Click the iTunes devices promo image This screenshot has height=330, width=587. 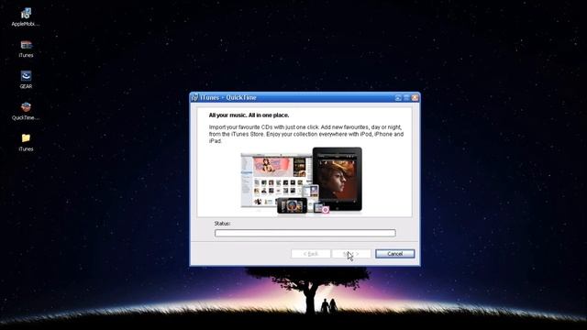point(302,181)
